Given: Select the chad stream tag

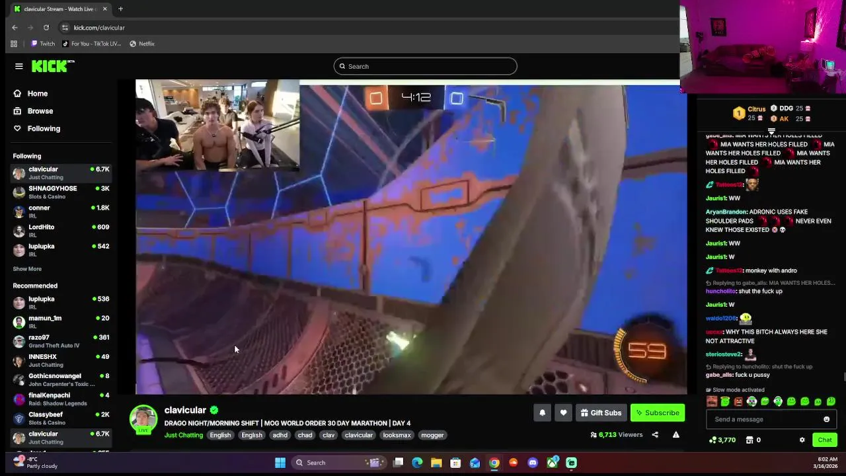Looking at the screenshot, I should 305,435.
